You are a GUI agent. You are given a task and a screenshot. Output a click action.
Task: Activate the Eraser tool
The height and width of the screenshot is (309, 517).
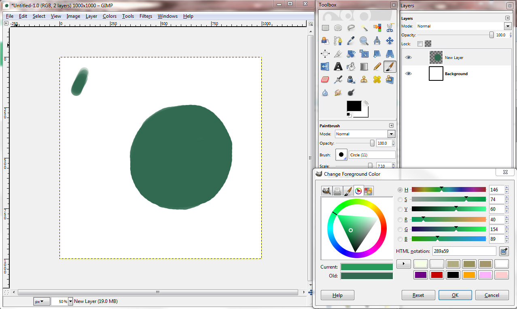325,80
